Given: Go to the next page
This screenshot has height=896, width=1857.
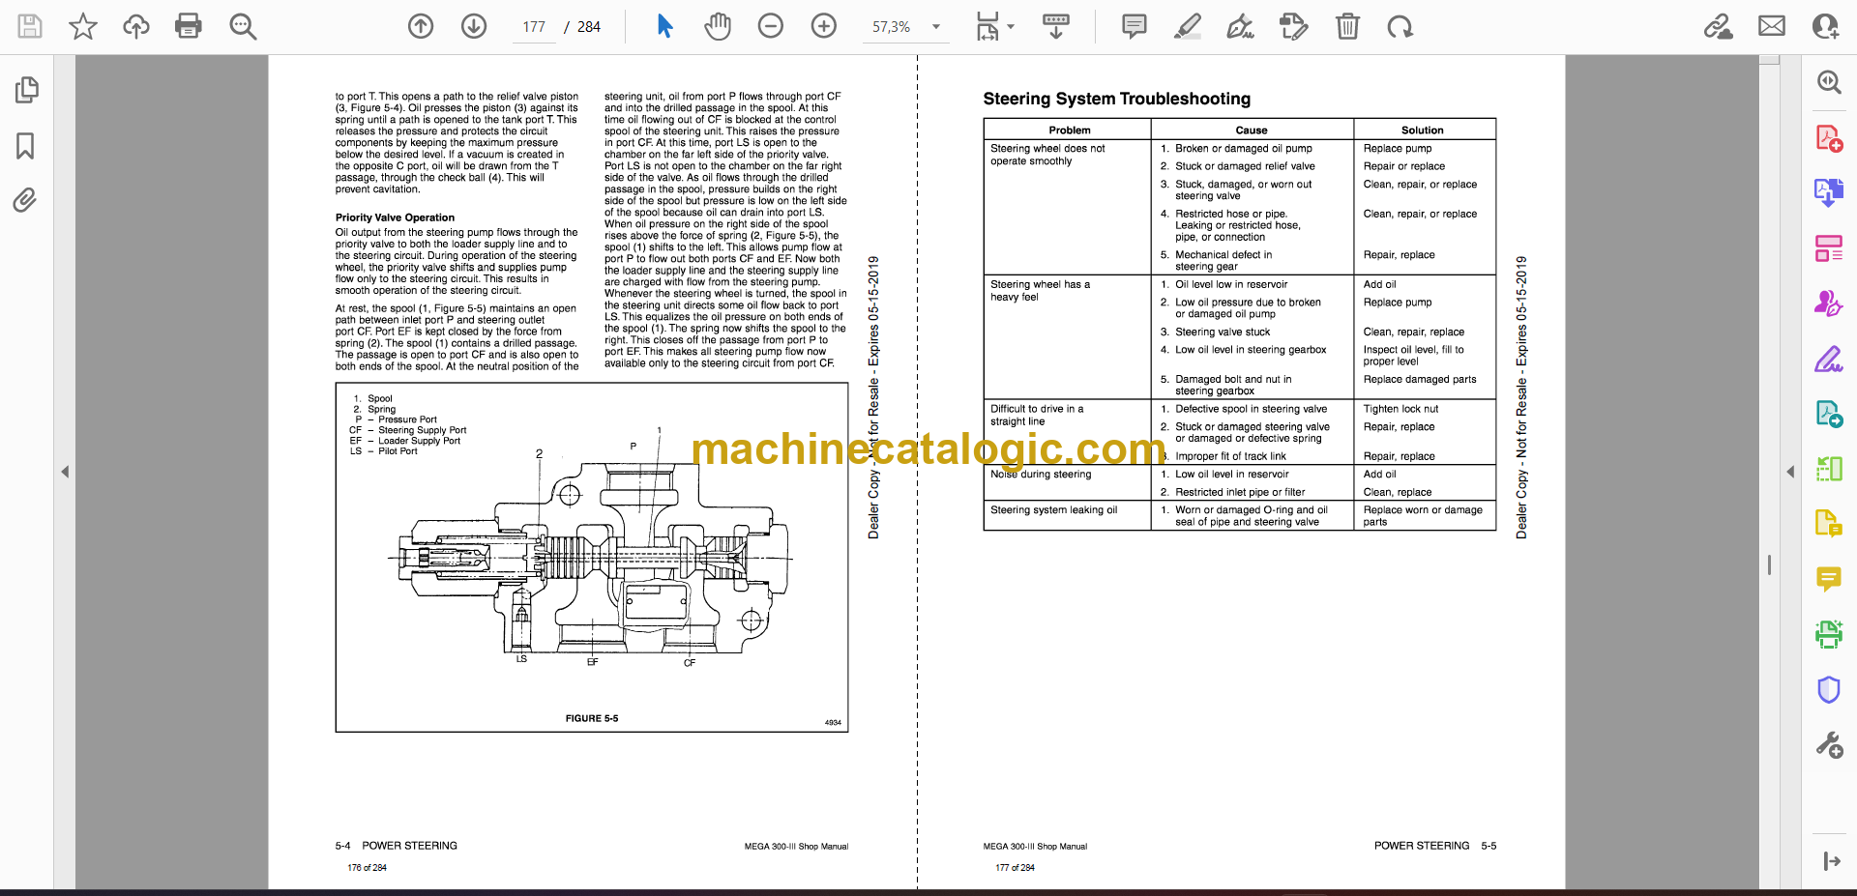Looking at the screenshot, I should pos(474,26).
